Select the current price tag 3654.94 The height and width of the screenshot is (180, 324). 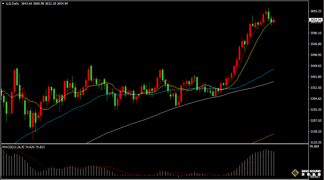[316, 20]
